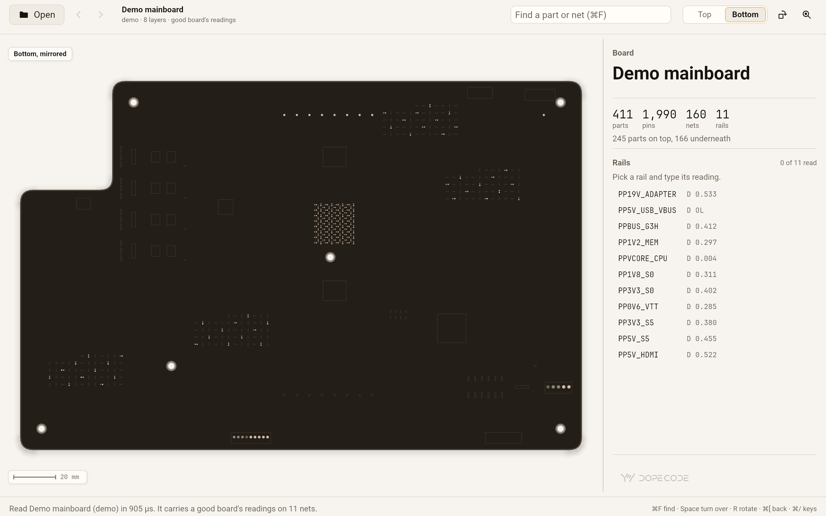Image resolution: width=826 pixels, height=516 pixels.
Task: Select the PP5V_HDMI rail
Action: pyautogui.click(x=714, y=355)
